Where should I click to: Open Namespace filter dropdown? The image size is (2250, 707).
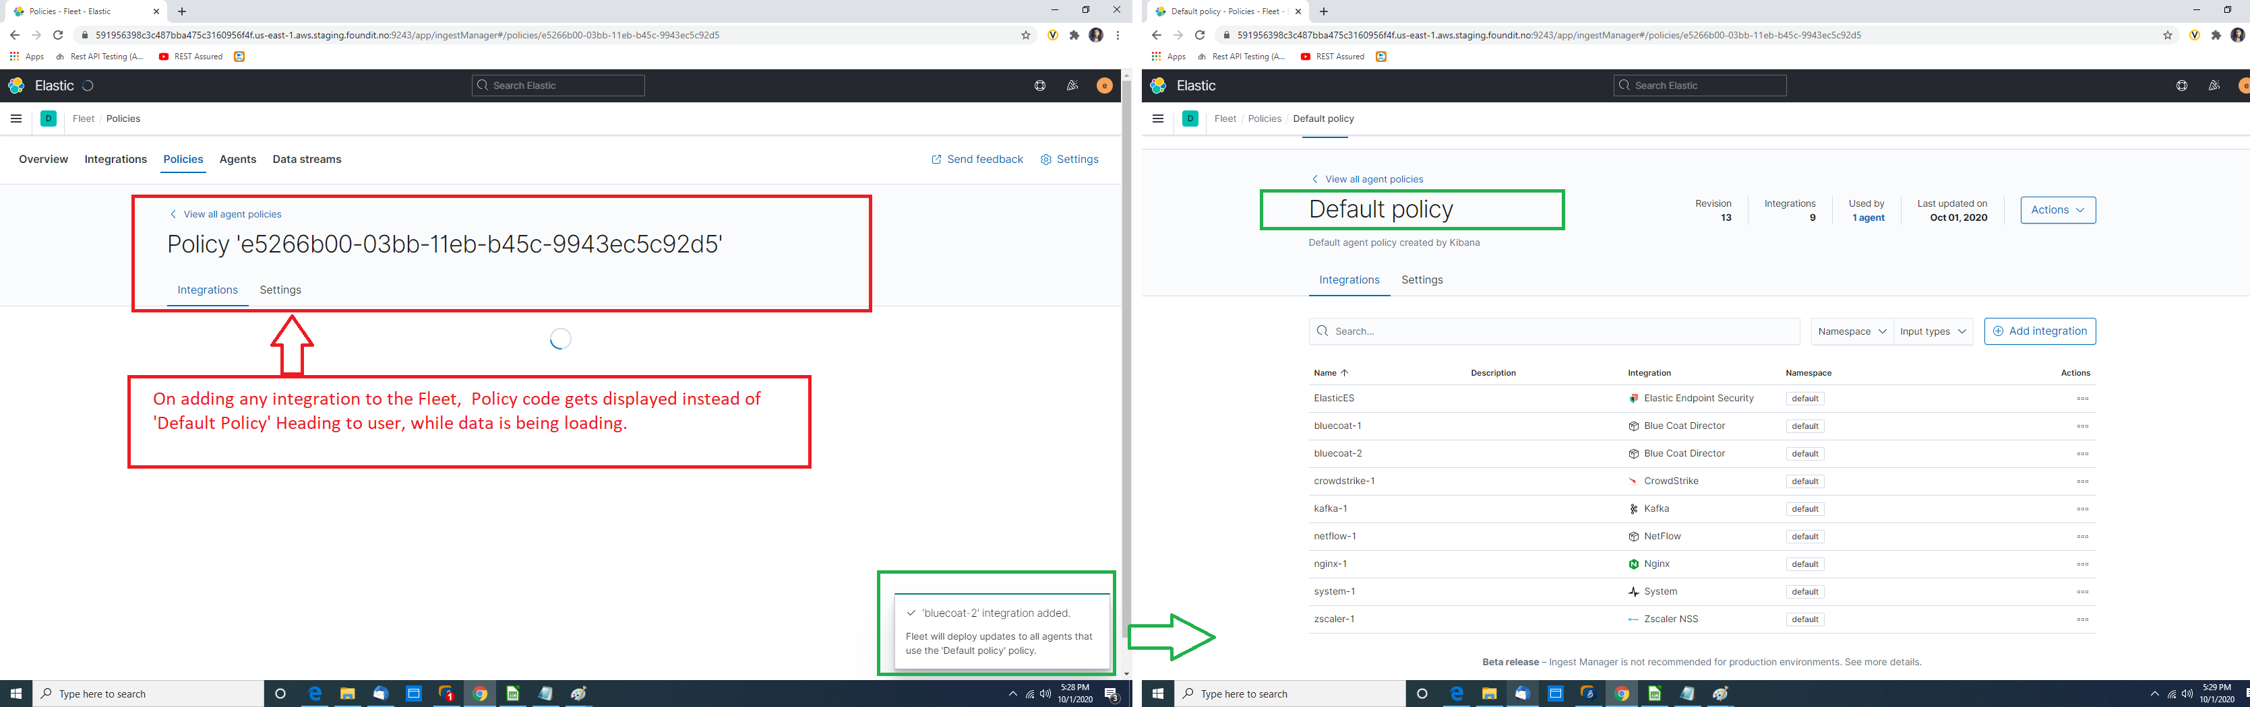click(1852, 332)
